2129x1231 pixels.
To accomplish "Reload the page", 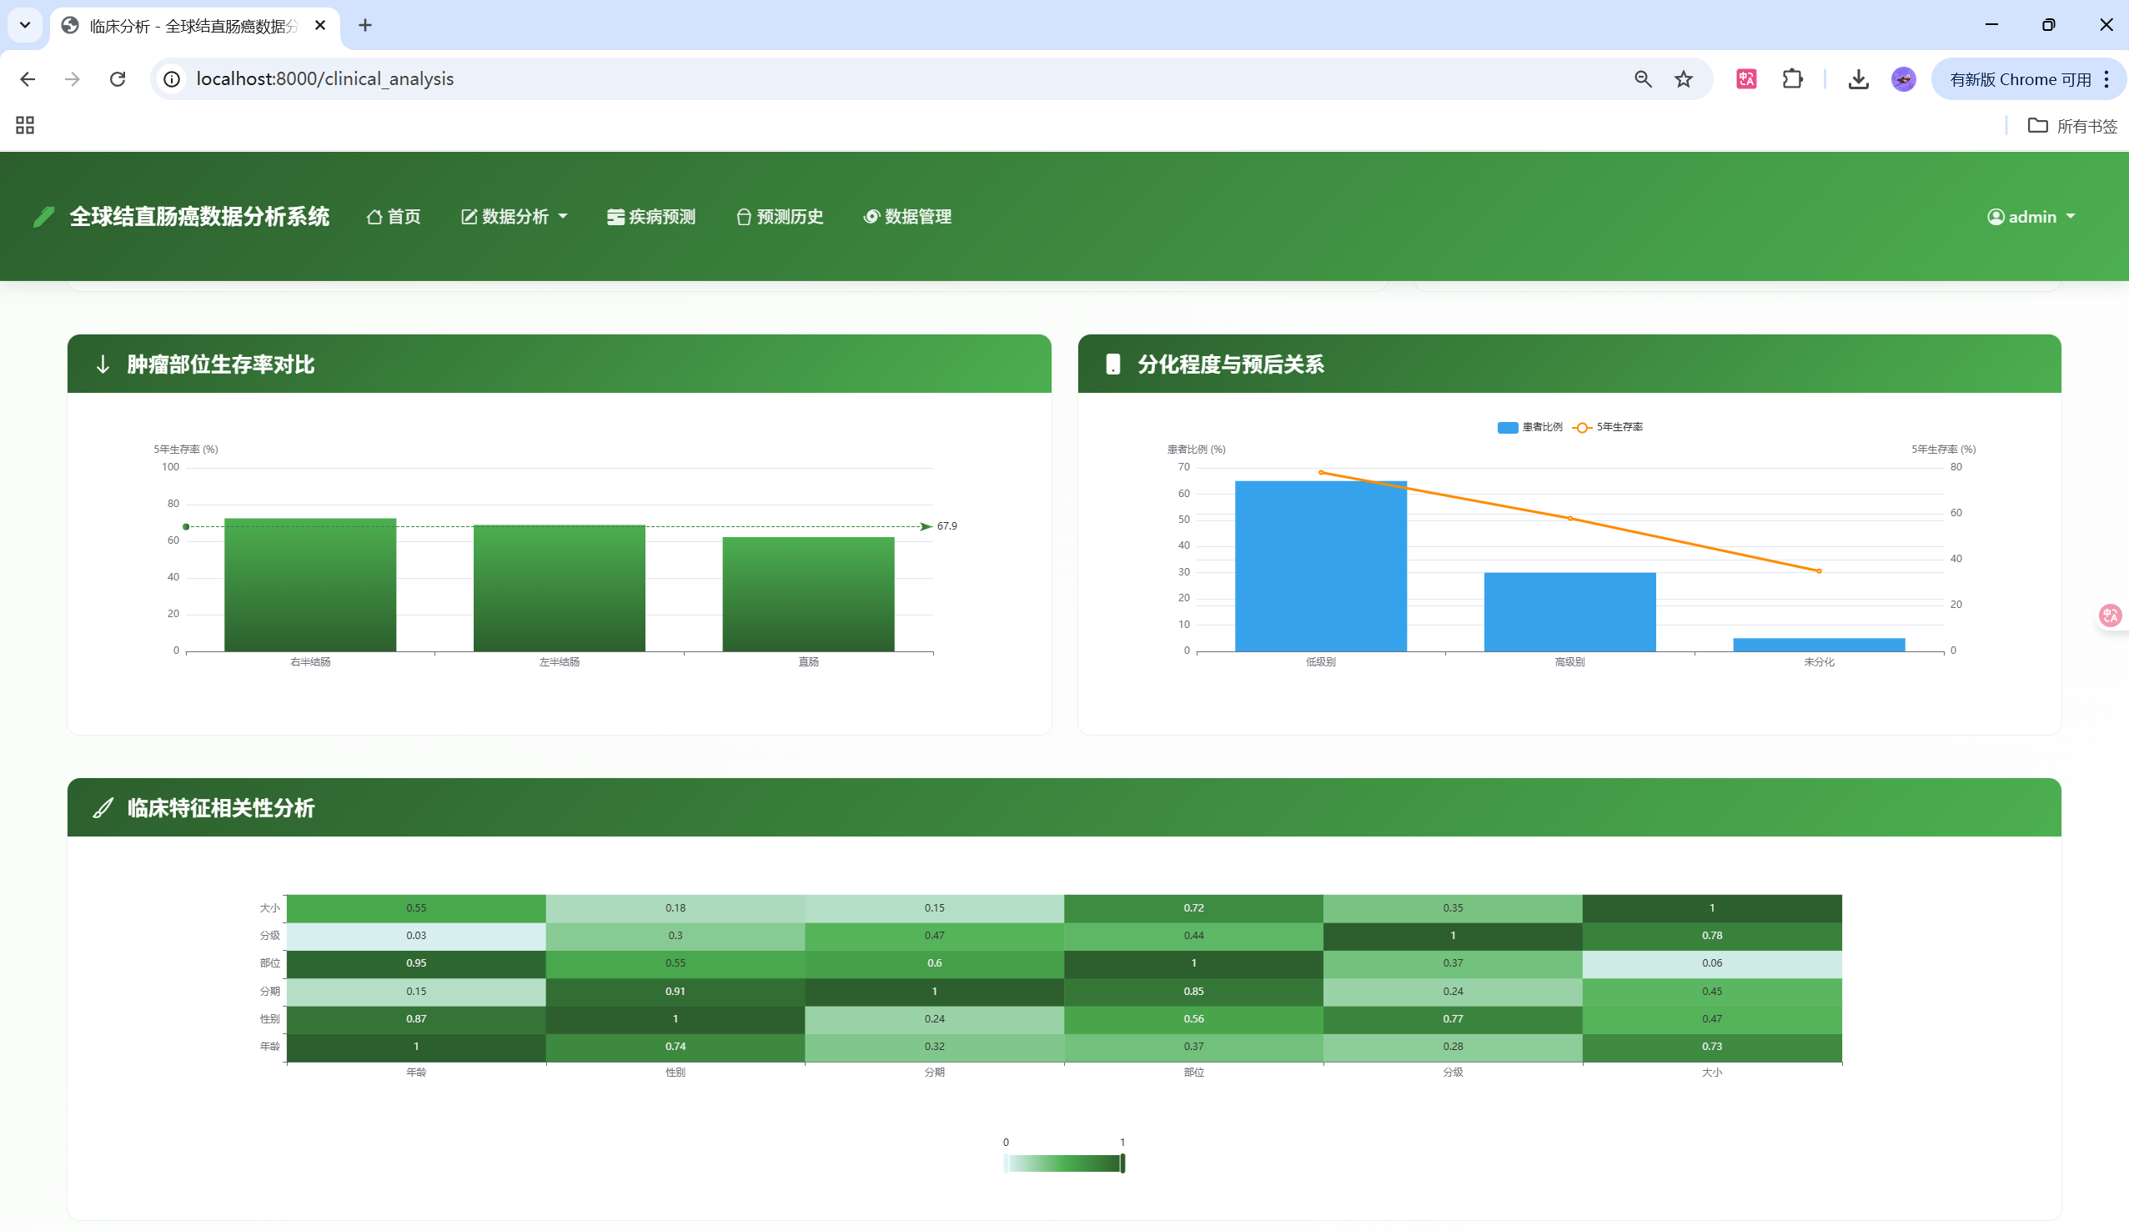I will point(118,79).
